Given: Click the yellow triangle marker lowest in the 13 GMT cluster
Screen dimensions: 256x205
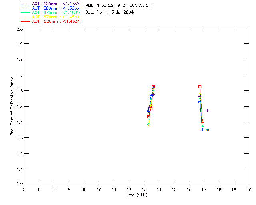Looking at the screenshot, I should click(148, 126).
